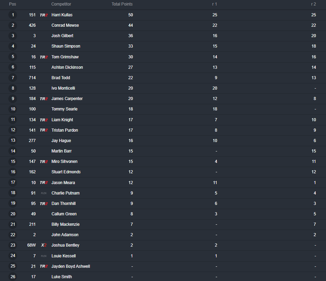Click the TR2 icon beside Harri Kullas
The height and width of the screenshot is (281, 326).
click(x=43, y=15)
